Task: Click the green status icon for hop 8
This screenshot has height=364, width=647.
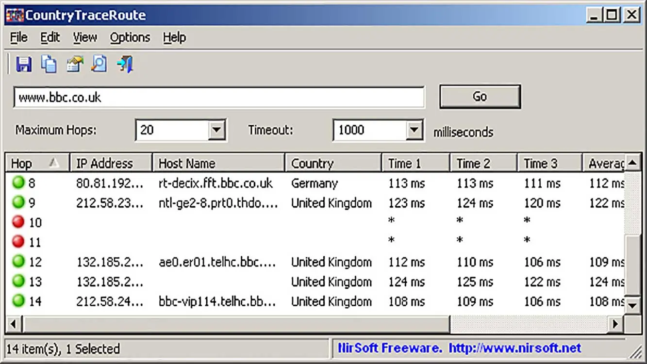Action: (x=18, y=183)
